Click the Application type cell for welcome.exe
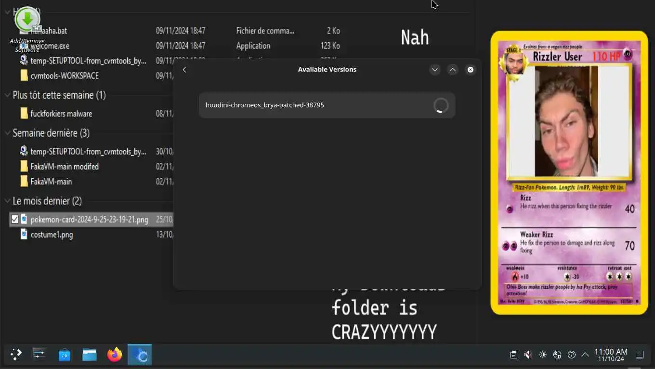The image size is (655, 369). pos(253,46)
